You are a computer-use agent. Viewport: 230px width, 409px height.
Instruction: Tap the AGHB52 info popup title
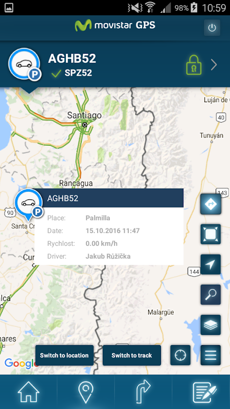tap(62, 198)
